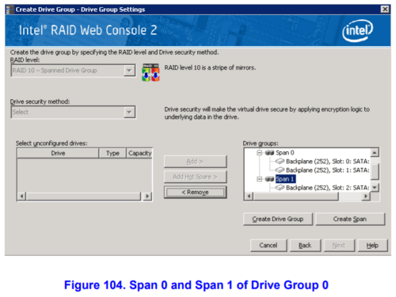Screen dimensions: 396x297
Task: Click the greyed-out Next button
Action: (339, 245)
